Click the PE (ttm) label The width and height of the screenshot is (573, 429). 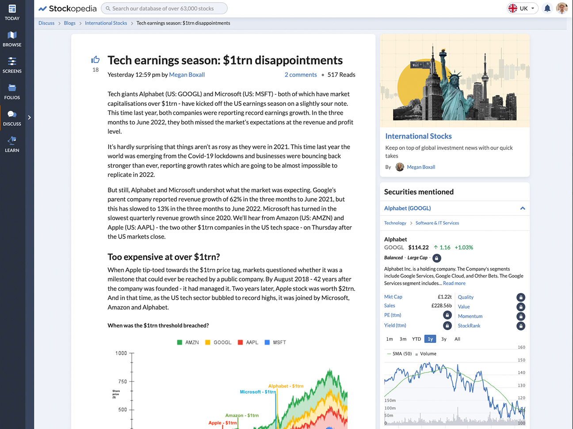(393, 315)
